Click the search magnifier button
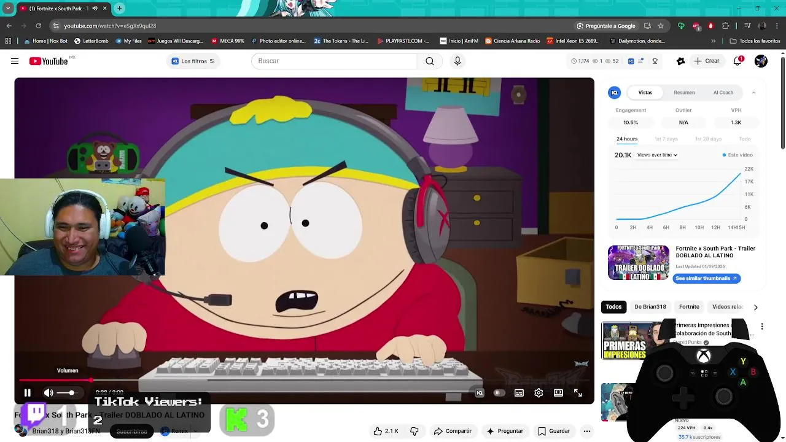Viewport: 786px width, 442px height. click(x=430, y=61)
